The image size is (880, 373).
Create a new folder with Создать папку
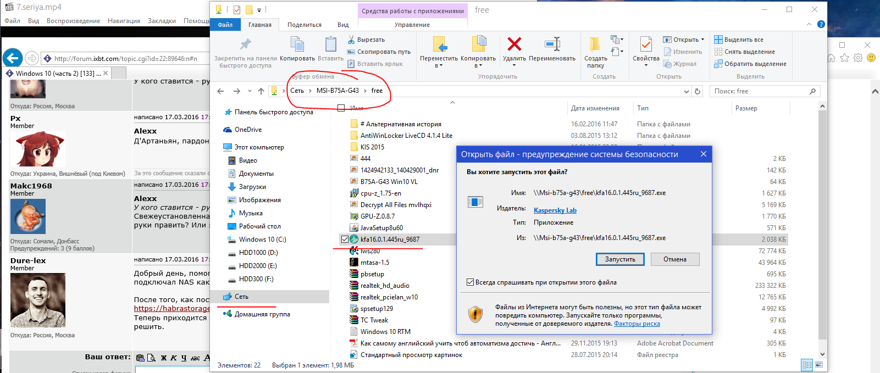595,52
